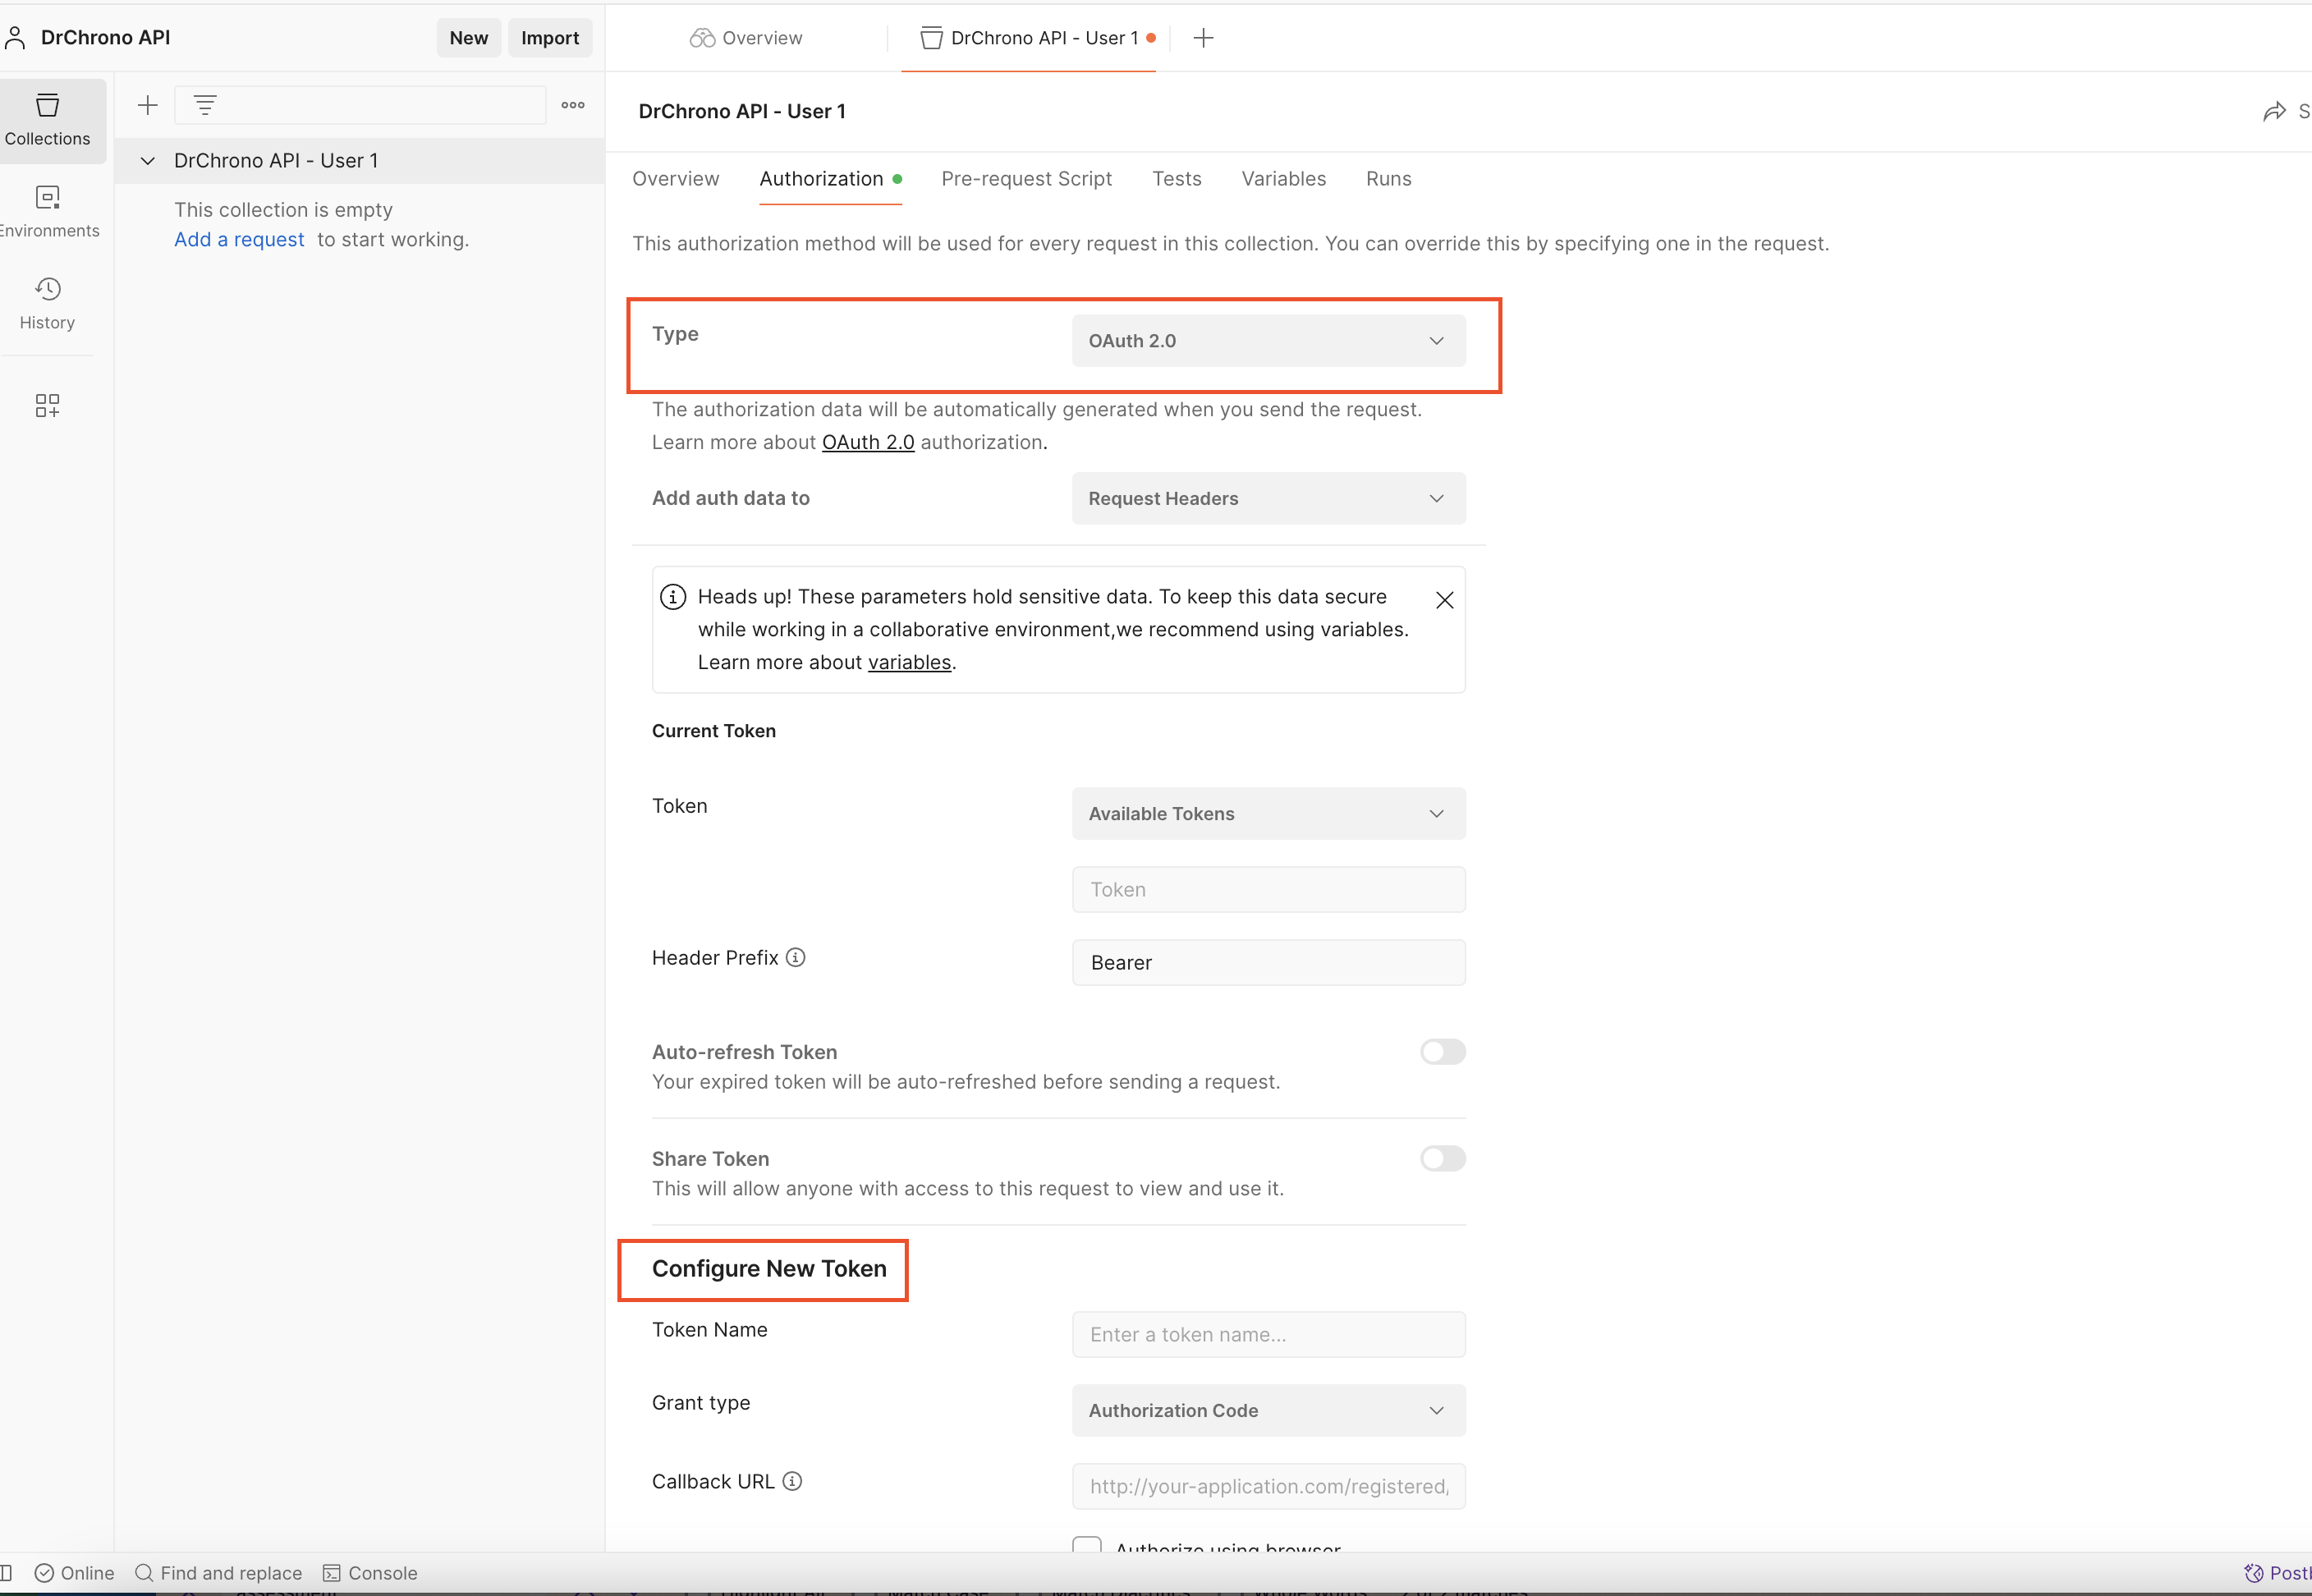Select the DrChrono API - User 1 top tab
Screen dimensions: 2312x1596
[x=1028, y=38]
